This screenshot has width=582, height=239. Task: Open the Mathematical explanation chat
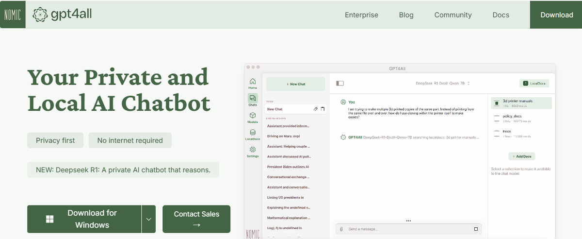click(289, 218)
